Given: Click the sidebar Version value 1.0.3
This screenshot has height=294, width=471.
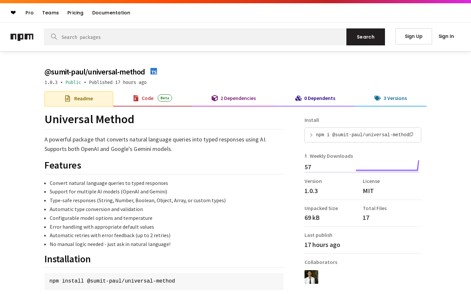Looking at the screenshot, I should [311, 191].
